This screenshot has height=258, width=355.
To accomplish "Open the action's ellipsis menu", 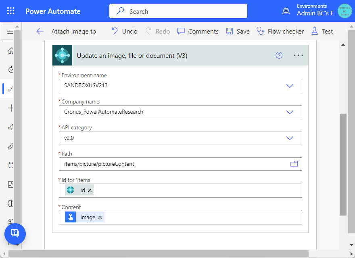I will [x=298, y=55].
